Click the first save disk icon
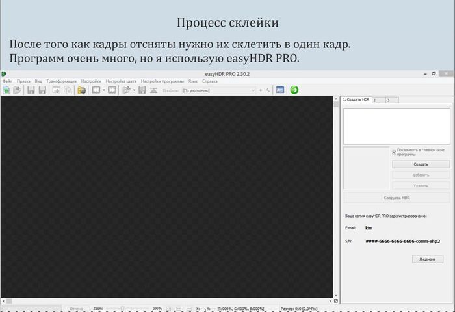 [31, 90]
